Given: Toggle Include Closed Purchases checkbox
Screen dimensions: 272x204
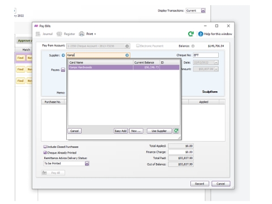Looking at the screenshot, I should [45, 147].
